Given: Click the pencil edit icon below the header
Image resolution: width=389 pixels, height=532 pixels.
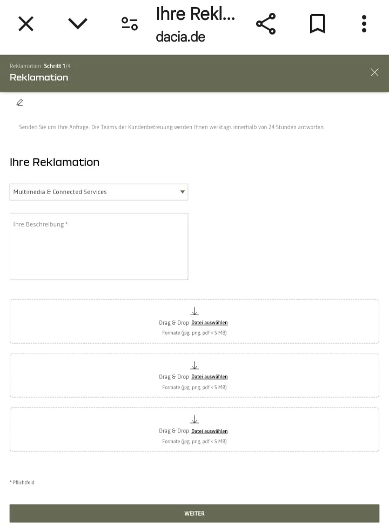Looking at the screenshot, I should [20, 103].
